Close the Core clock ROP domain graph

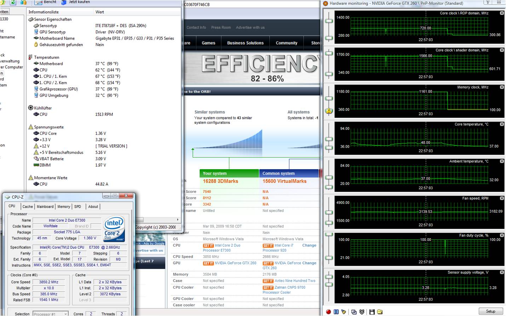[502, 13]
